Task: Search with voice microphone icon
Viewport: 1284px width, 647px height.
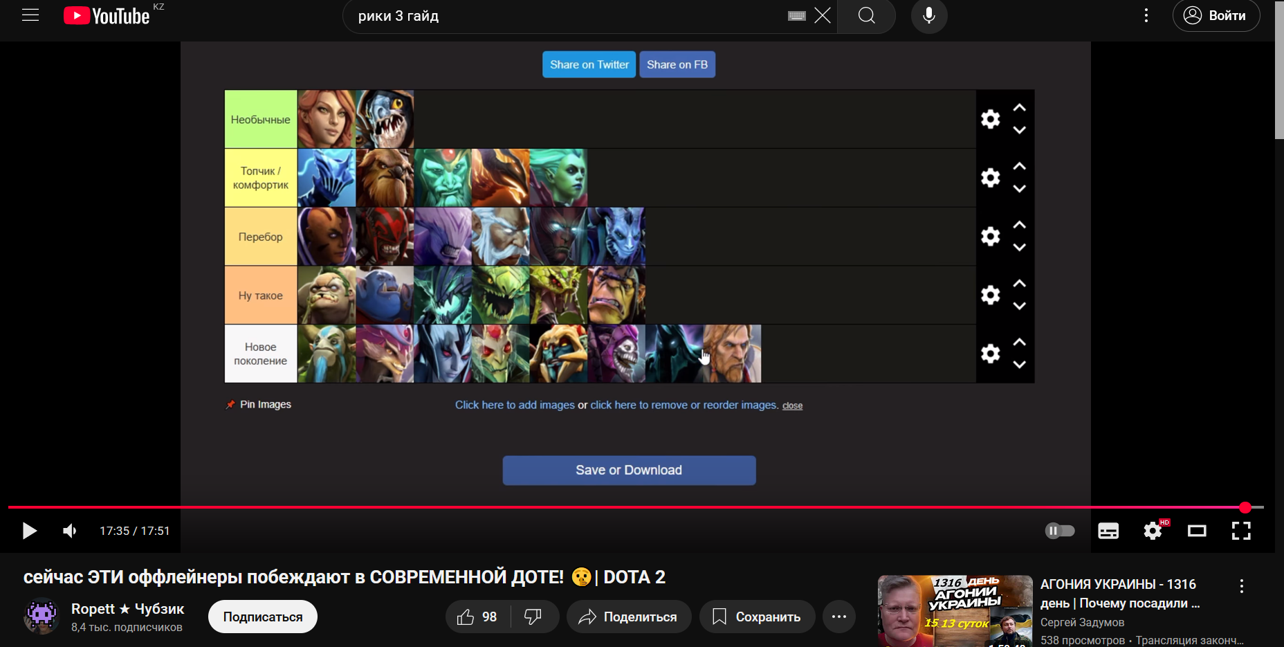Action: coord(929,15)
